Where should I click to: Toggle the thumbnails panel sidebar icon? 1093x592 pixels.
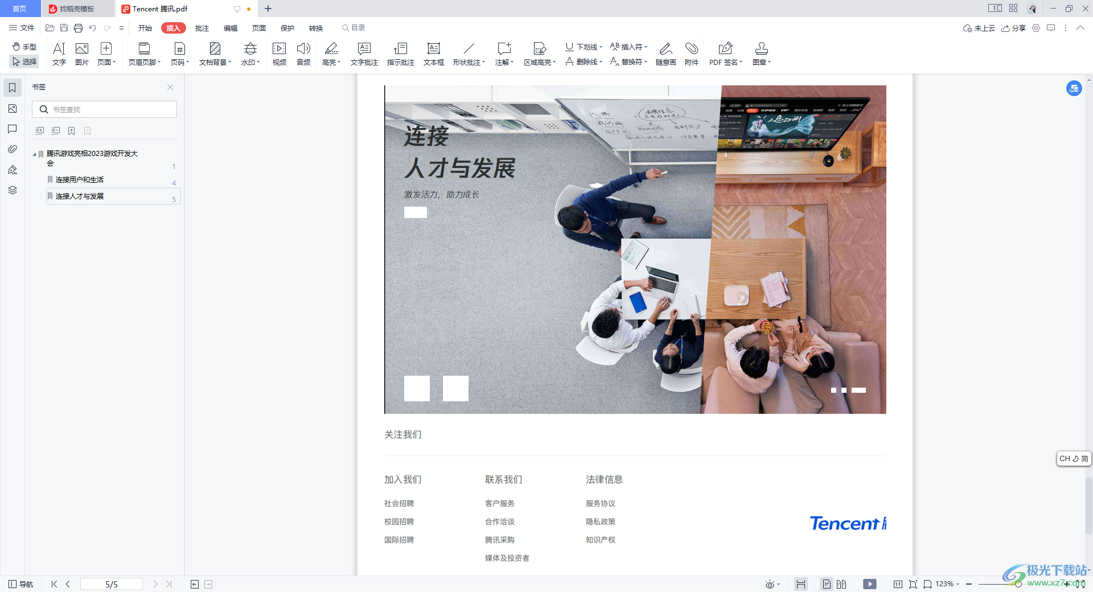click(x=13, y=108)
